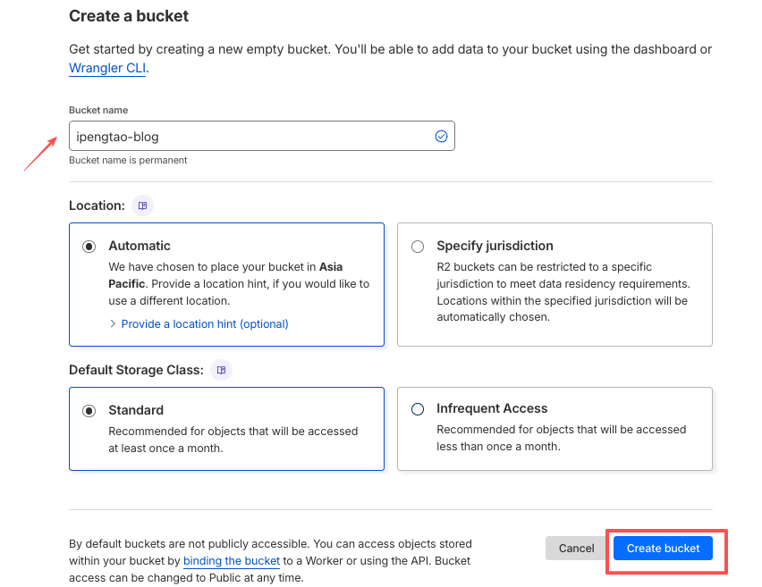Expand "Provide a location hint (optional)"
This screenshot has width=762, height=587.
pyautogui.click(x=205, y=324)
